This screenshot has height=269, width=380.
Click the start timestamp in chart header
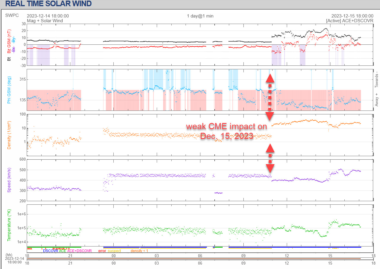click(x=48, y=16)
